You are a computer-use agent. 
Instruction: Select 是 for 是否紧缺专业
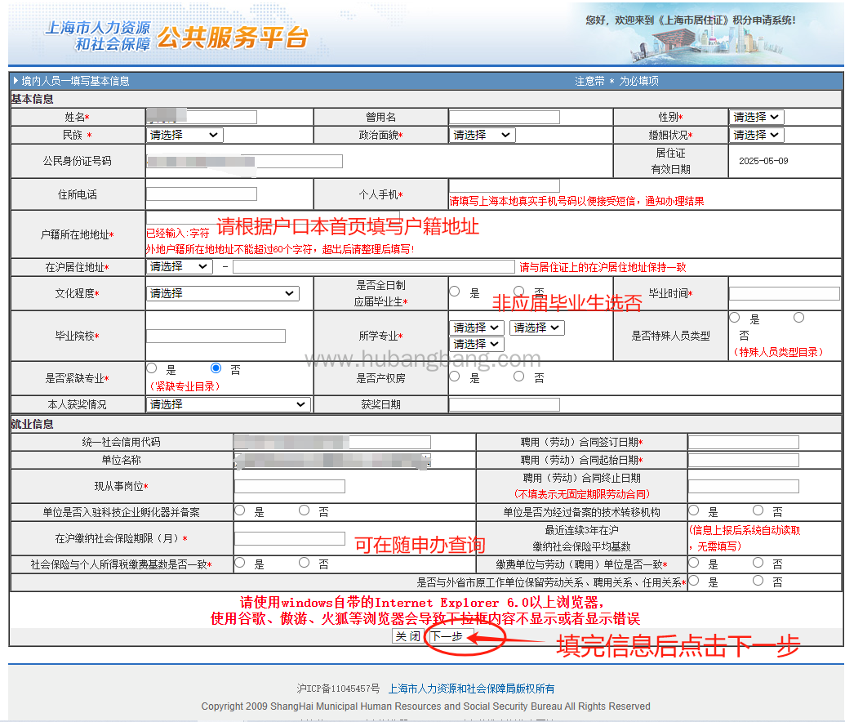tap(151, 369)
